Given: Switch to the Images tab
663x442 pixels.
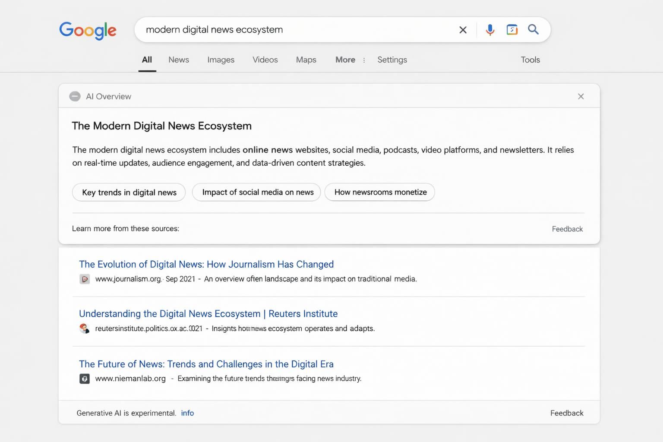Looking at the screenshot, I should tap(221, 60).
